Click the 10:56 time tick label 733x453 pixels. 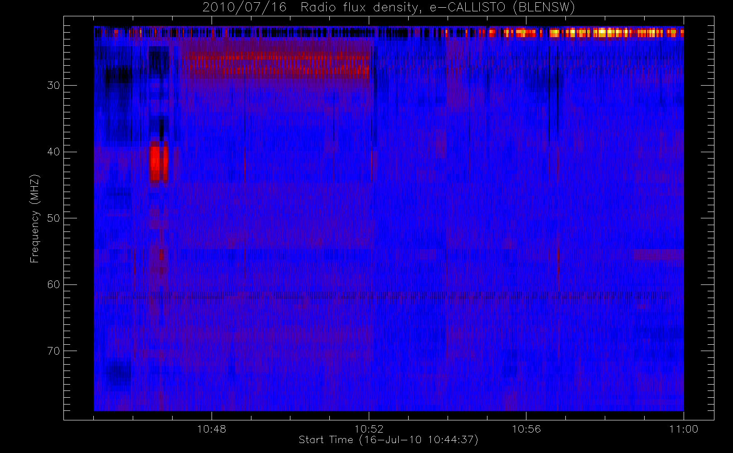(526, 429)
